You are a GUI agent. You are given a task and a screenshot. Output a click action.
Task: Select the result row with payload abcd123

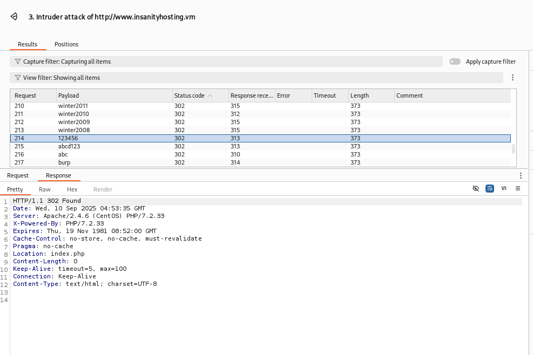(69, 146)
